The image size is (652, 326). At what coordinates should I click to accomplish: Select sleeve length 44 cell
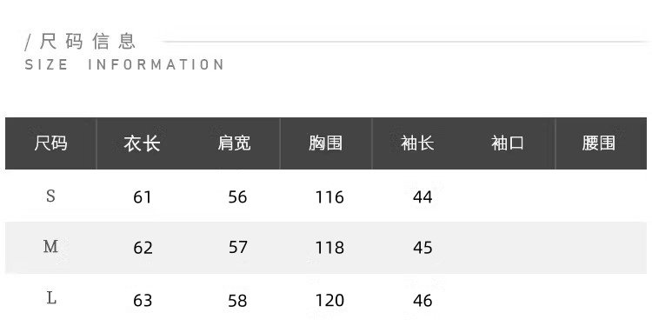tap(422, 196)
